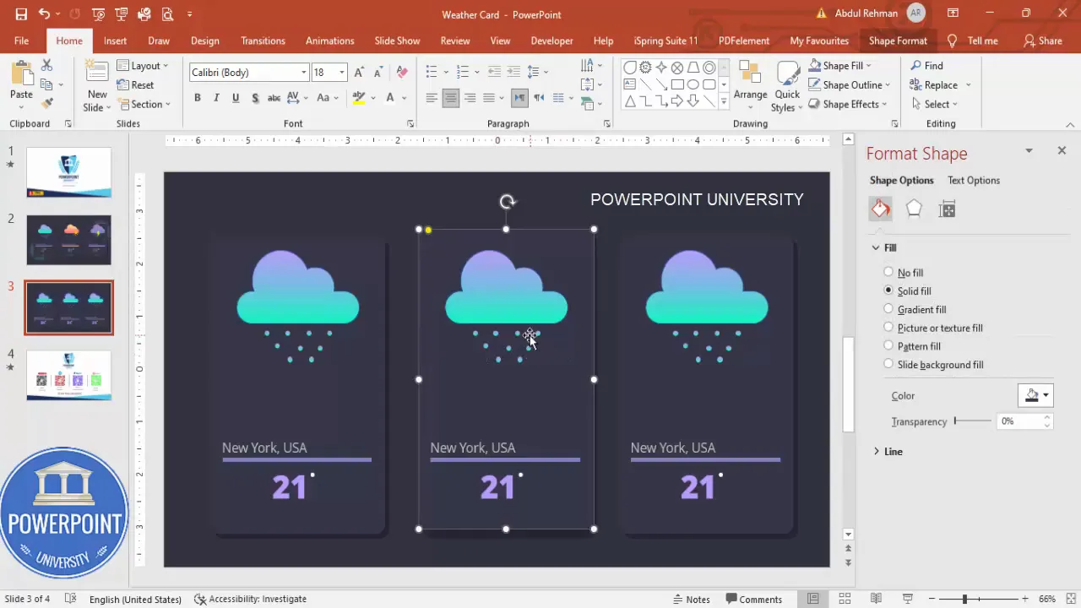This screenshot has height=608, width=1081.
Task: Open the Transitions ribbon tab
Action: [x=263, y=41]
